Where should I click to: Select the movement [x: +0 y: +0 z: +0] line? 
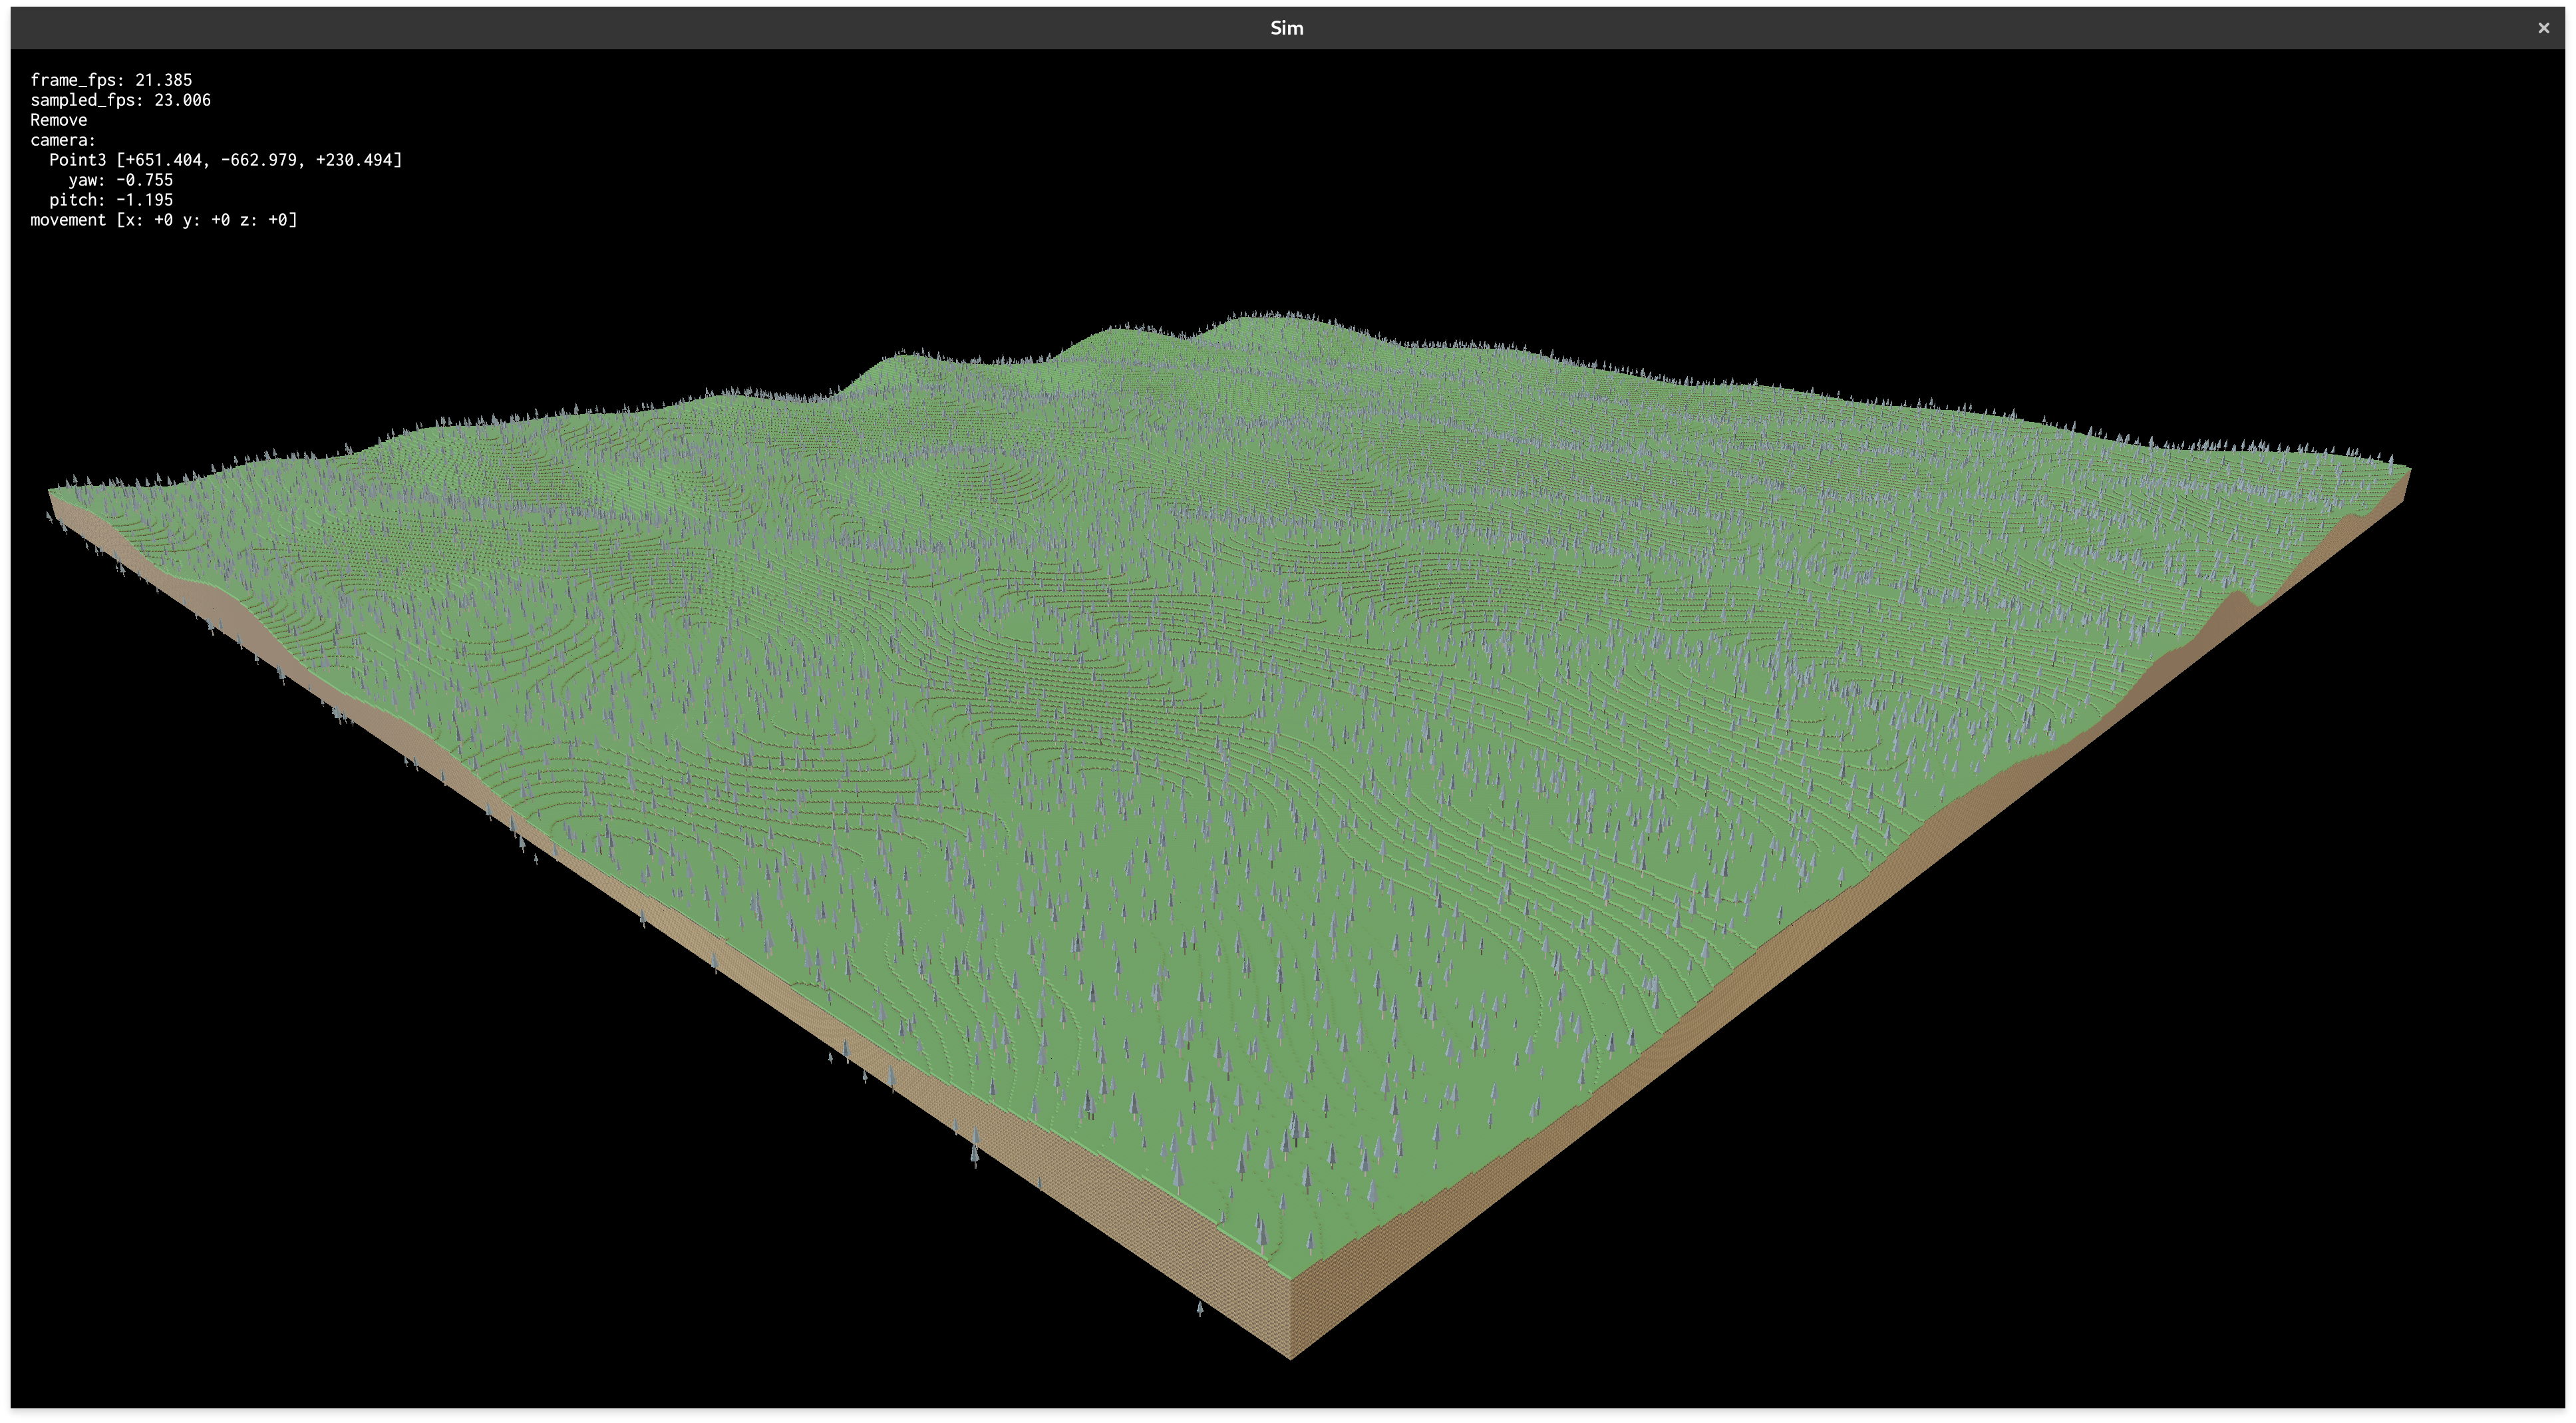(x=164, y=220)
